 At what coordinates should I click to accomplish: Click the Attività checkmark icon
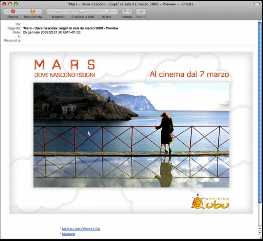(x=141, y=11)
